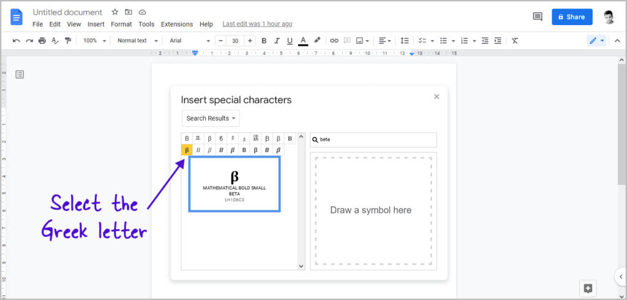Open the Insert menu
Image resolution: width=627 pixels, height=300 pixels.
[x=96, y=24]
